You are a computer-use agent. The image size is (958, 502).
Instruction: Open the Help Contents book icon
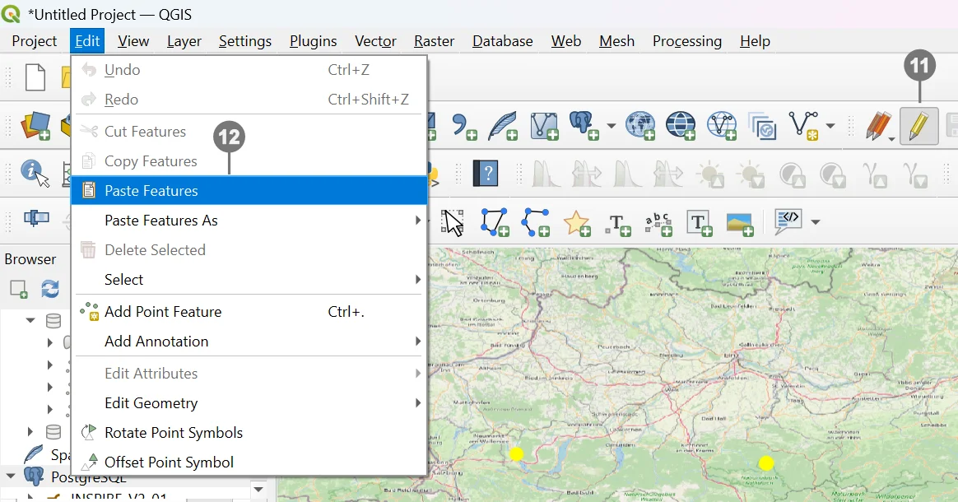pyautogui.click(x=486, y=173)
